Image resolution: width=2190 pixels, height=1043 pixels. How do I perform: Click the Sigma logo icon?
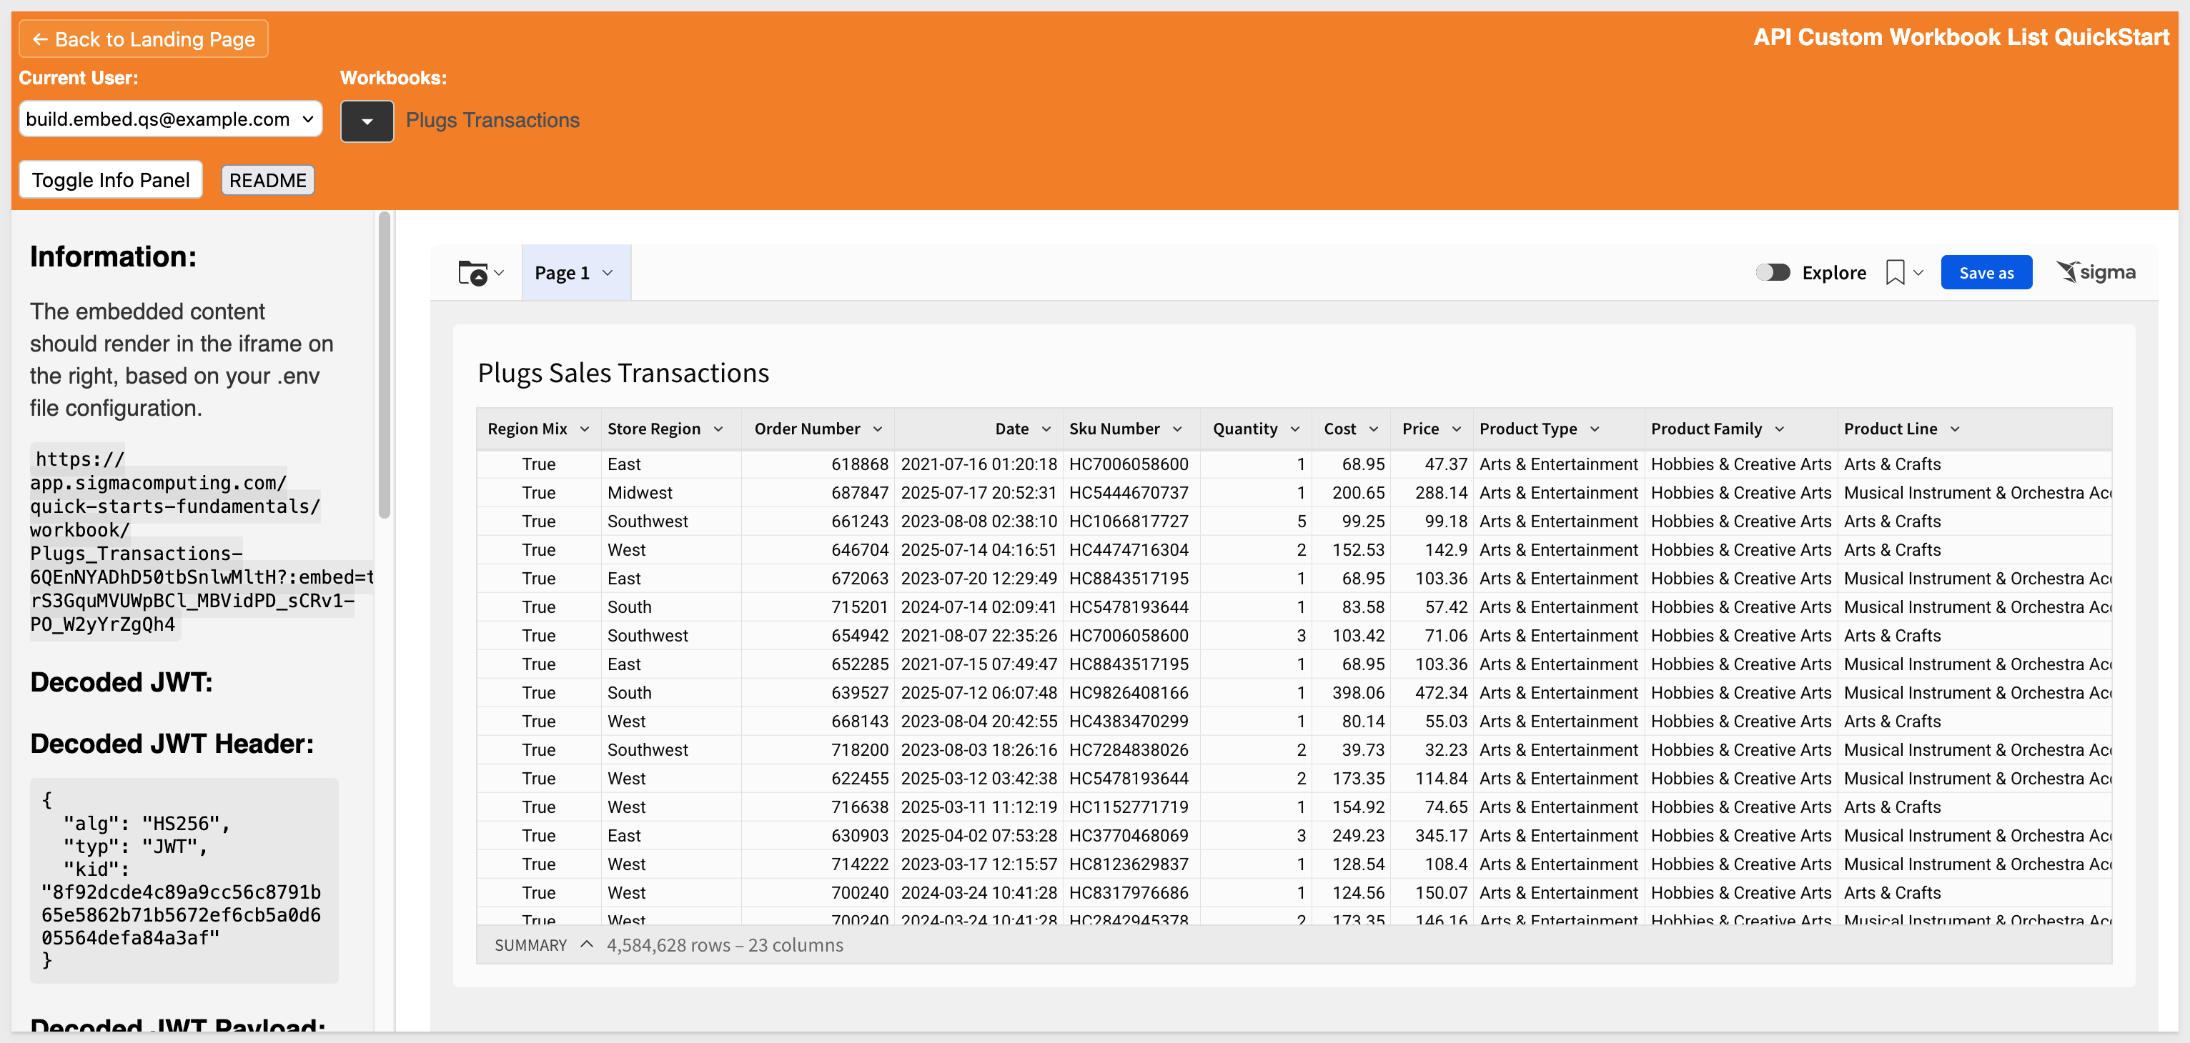[2096, 272]
